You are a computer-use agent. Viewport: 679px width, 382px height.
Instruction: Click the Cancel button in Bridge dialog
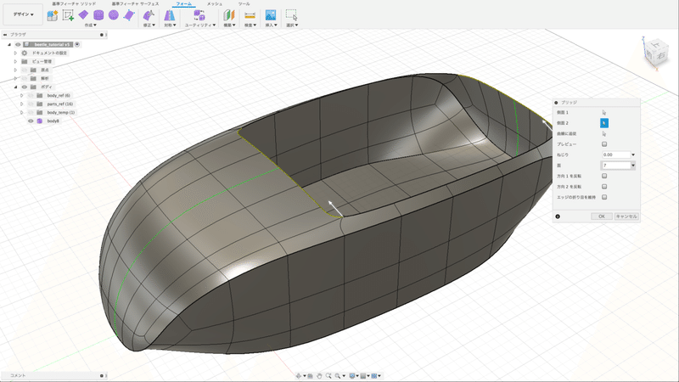tap(626, 216)
